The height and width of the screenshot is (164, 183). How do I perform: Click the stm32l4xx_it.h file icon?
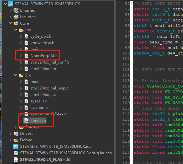[27, 69]
